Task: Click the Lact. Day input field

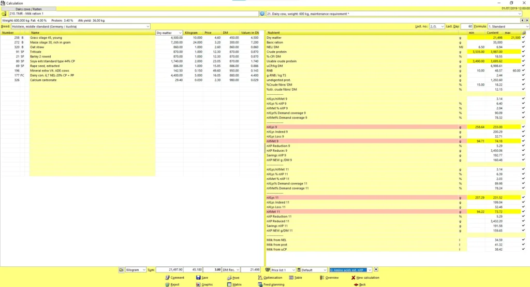Action: pyautogui.click(x=466, y=26)
